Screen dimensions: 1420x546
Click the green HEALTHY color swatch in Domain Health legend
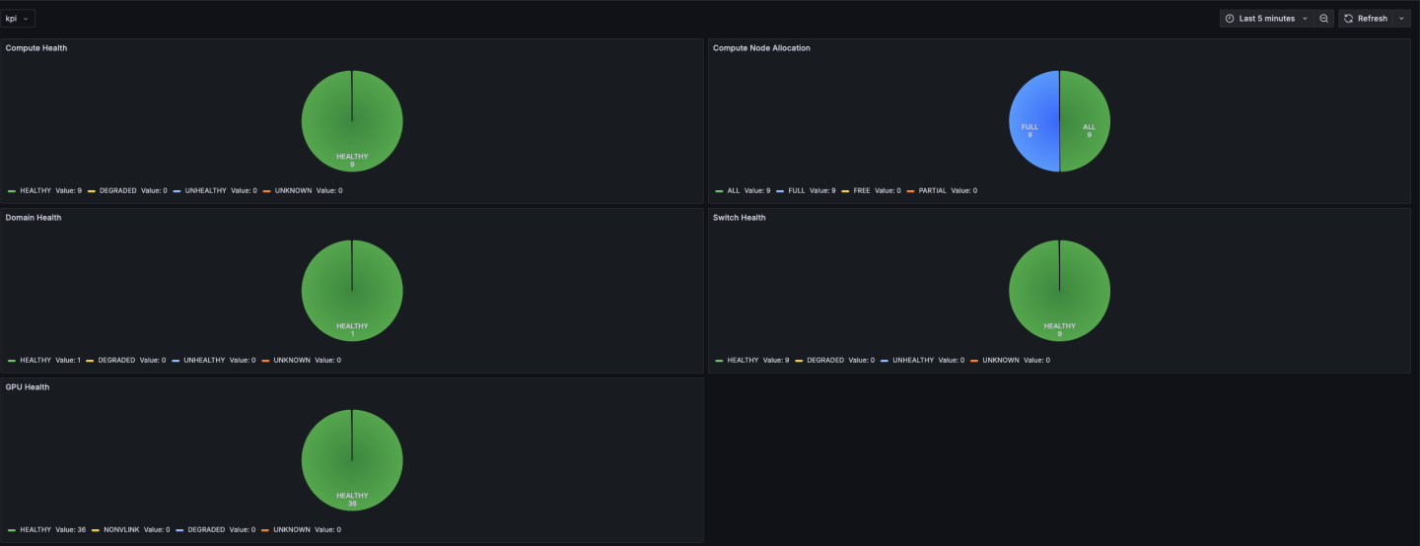tap(12, 361)
